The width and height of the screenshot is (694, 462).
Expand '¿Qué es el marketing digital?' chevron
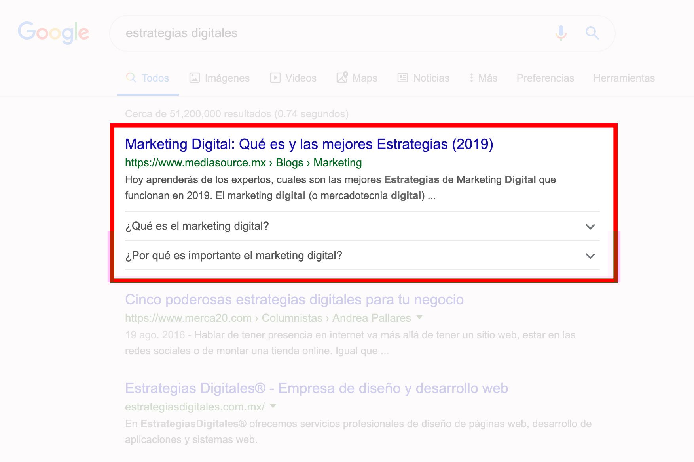[590, 227]
